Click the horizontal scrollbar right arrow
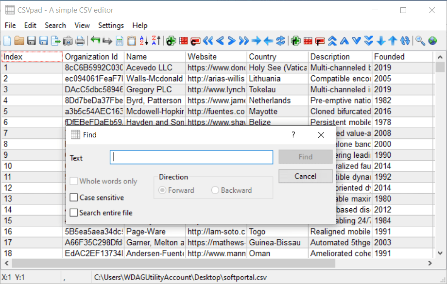The width and height of the screenshot is (447, 284). click(430, 263)
